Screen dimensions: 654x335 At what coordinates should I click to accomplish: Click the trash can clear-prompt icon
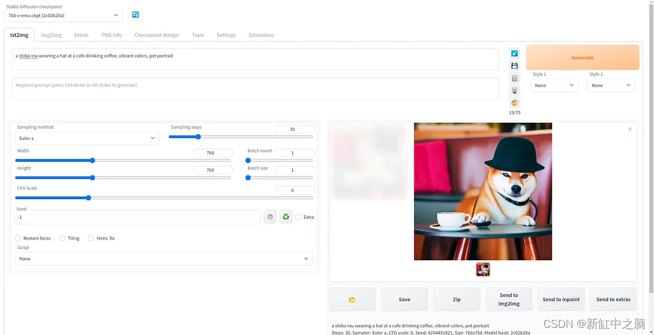click(x=514, y=90)
